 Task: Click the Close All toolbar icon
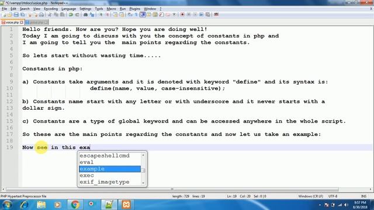point(36,15)
